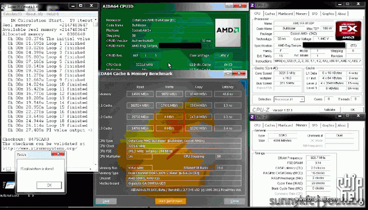Click the Super PI vertical scrollbar

[95, 91]
